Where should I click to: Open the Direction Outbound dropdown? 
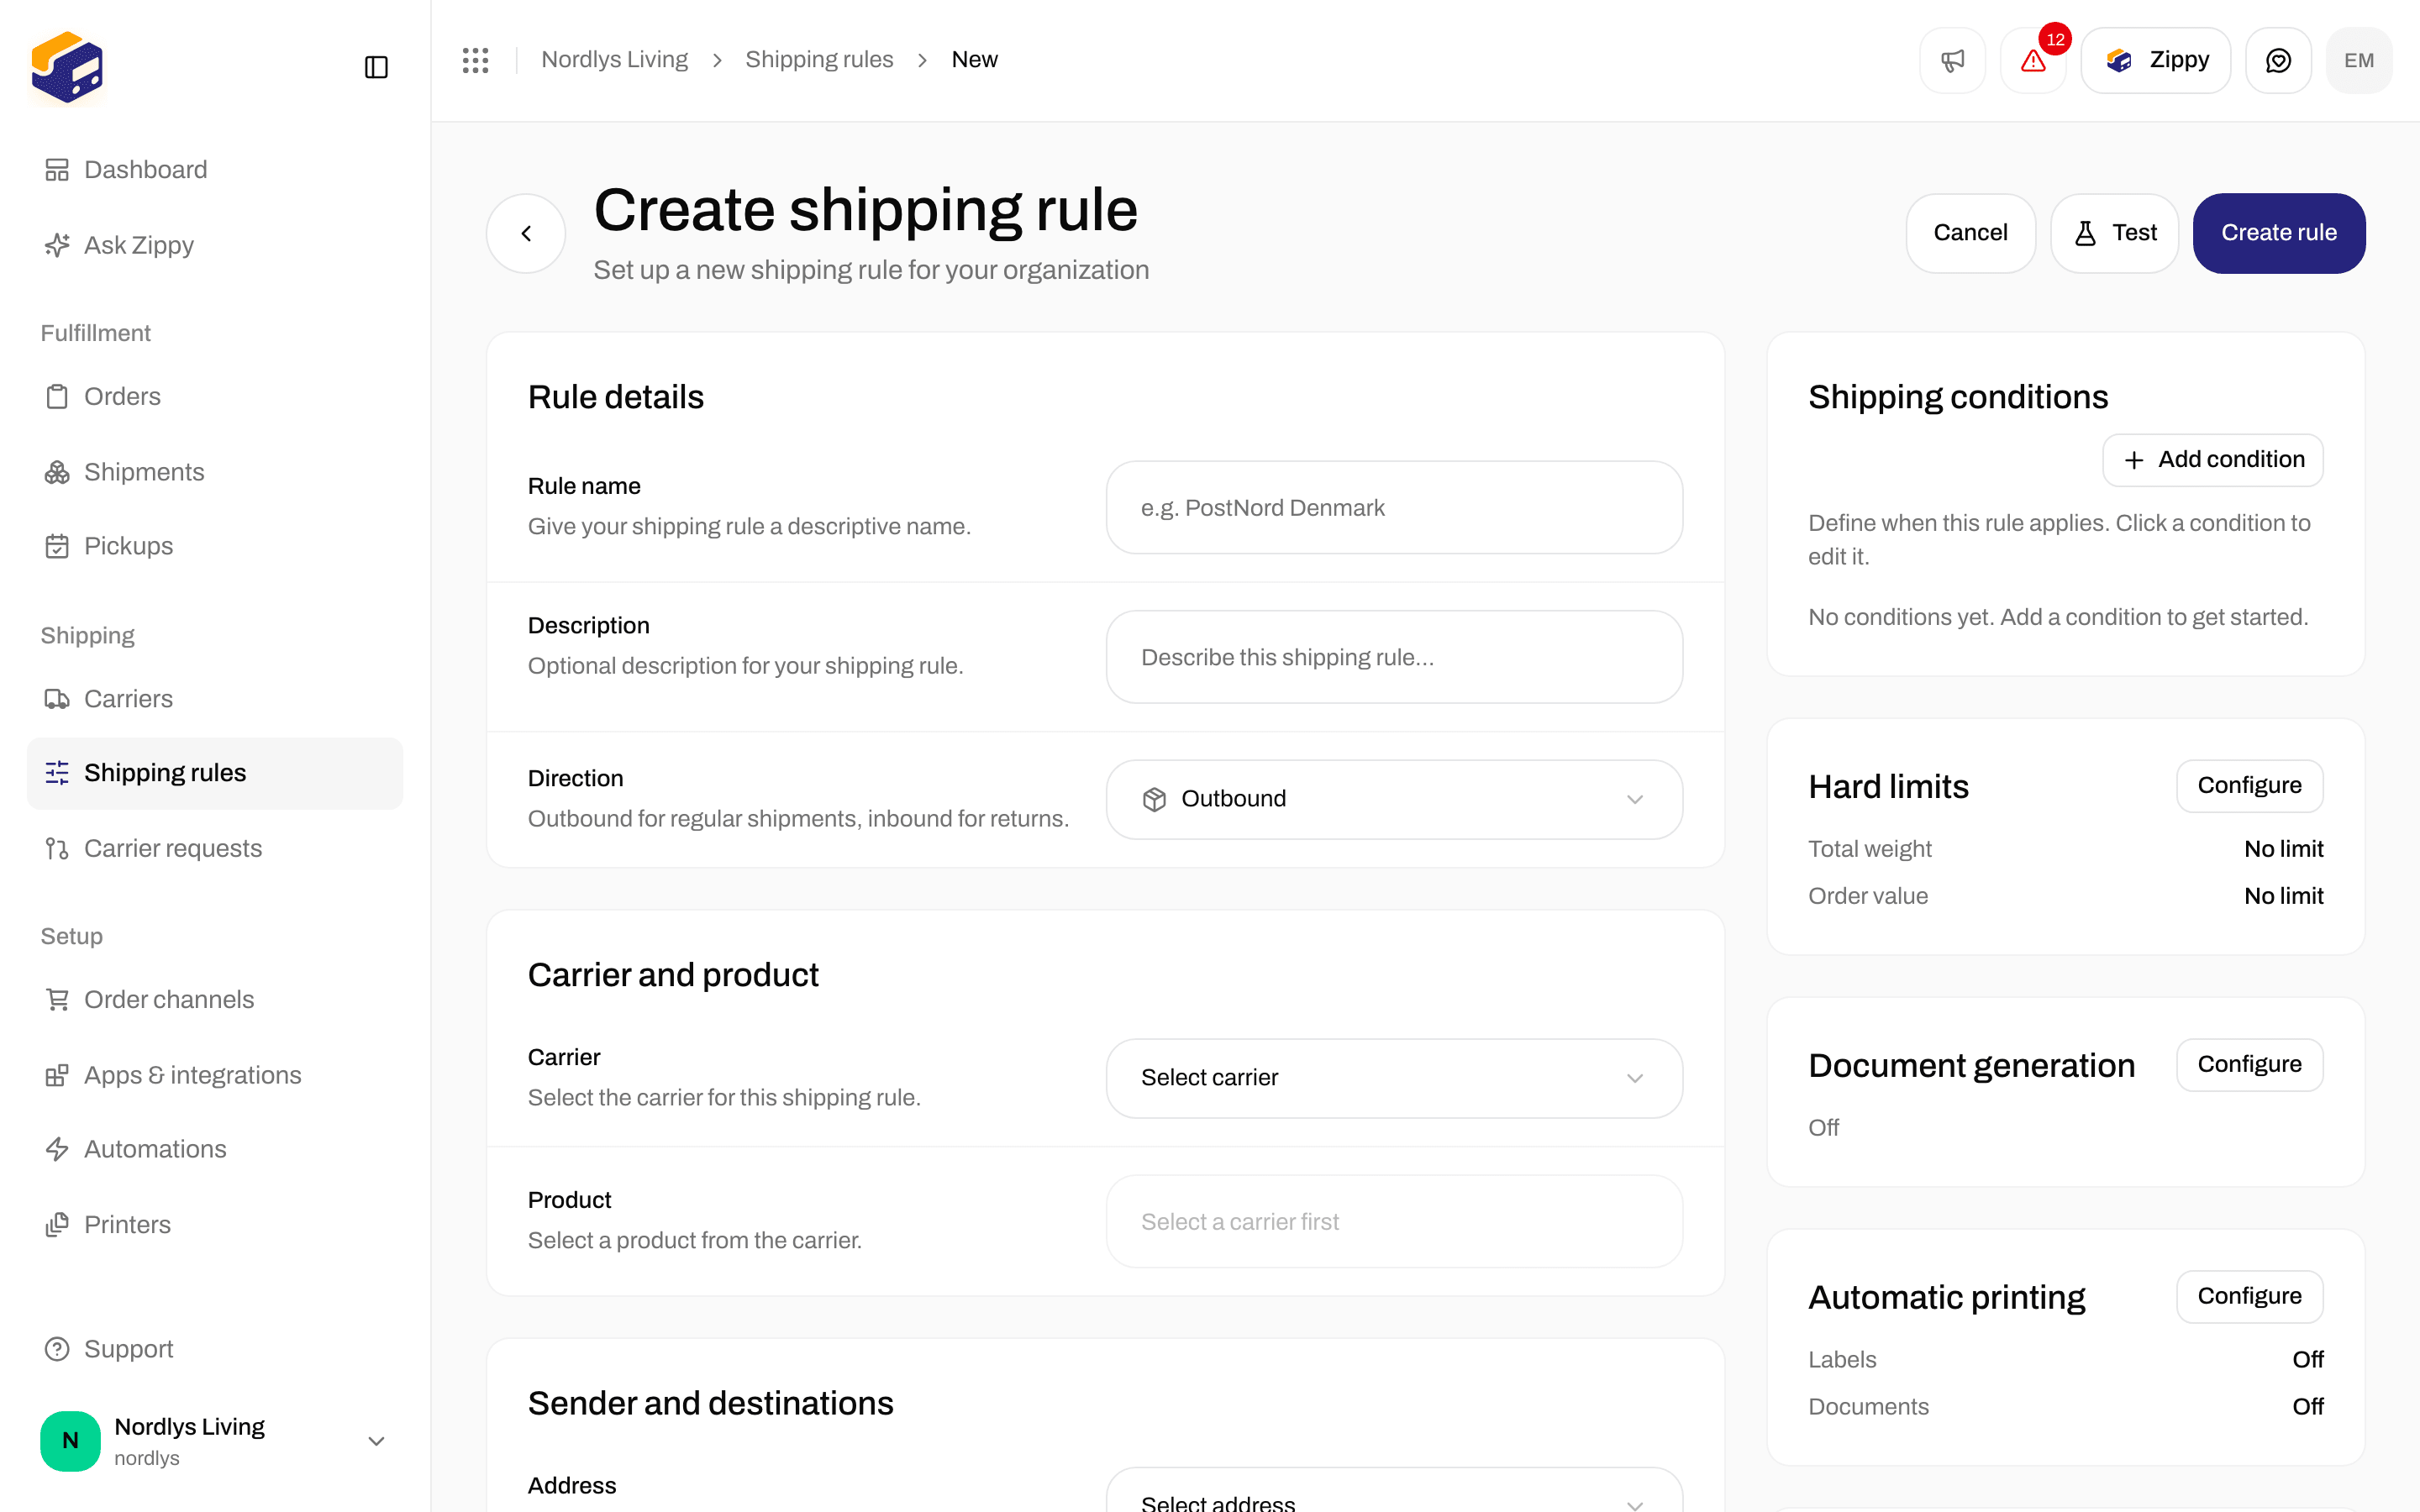coord(1394,799)
